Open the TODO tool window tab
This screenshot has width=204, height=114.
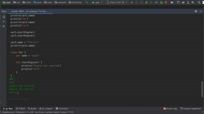(x=20, y=109)
